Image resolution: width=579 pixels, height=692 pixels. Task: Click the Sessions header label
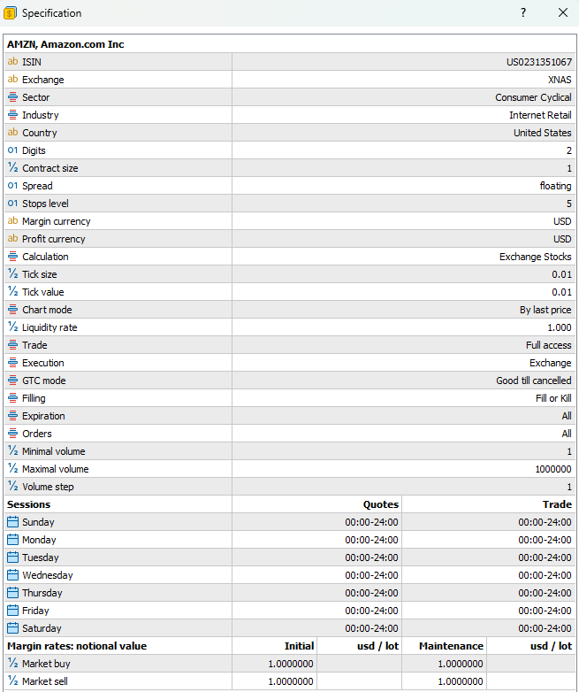[x=28, y=504]
